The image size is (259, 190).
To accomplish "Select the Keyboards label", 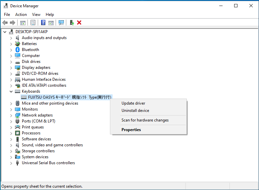I will pos(31,91).
